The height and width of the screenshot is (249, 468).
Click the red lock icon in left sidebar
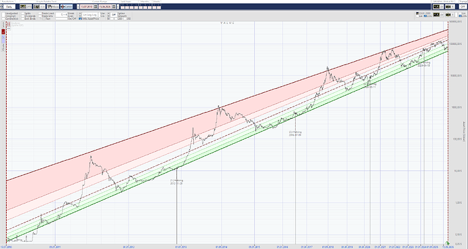point(3,32)
